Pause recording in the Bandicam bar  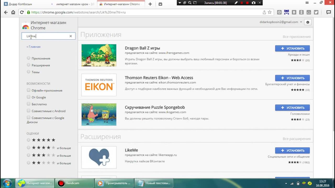click(x=242, y=3)
